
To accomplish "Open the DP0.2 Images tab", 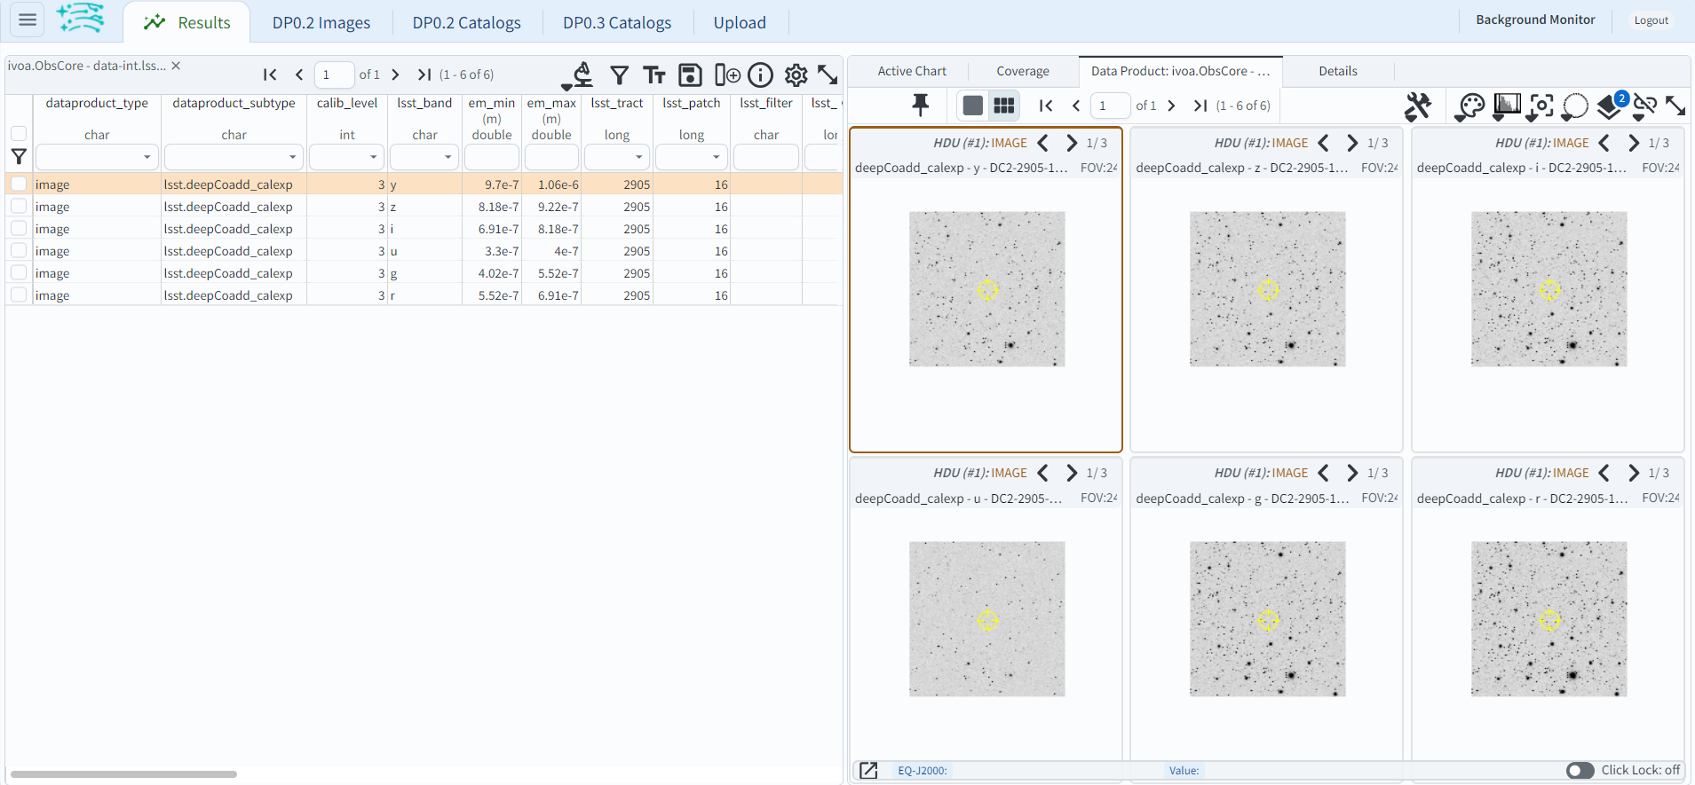I will [321, 22].
